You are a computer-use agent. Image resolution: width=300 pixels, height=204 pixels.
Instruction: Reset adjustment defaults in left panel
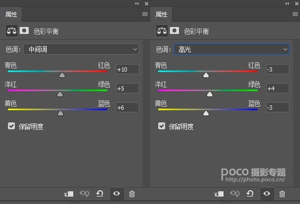point(100,194)
